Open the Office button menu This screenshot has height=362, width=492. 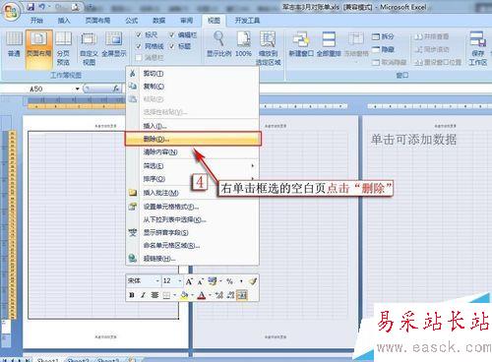pos(11,11)
